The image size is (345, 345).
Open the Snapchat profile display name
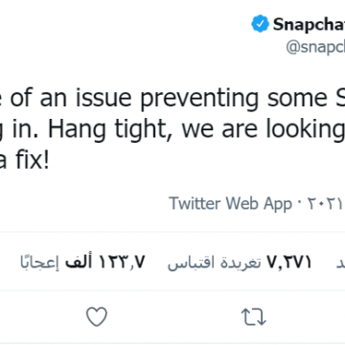[x=309, y=24]
